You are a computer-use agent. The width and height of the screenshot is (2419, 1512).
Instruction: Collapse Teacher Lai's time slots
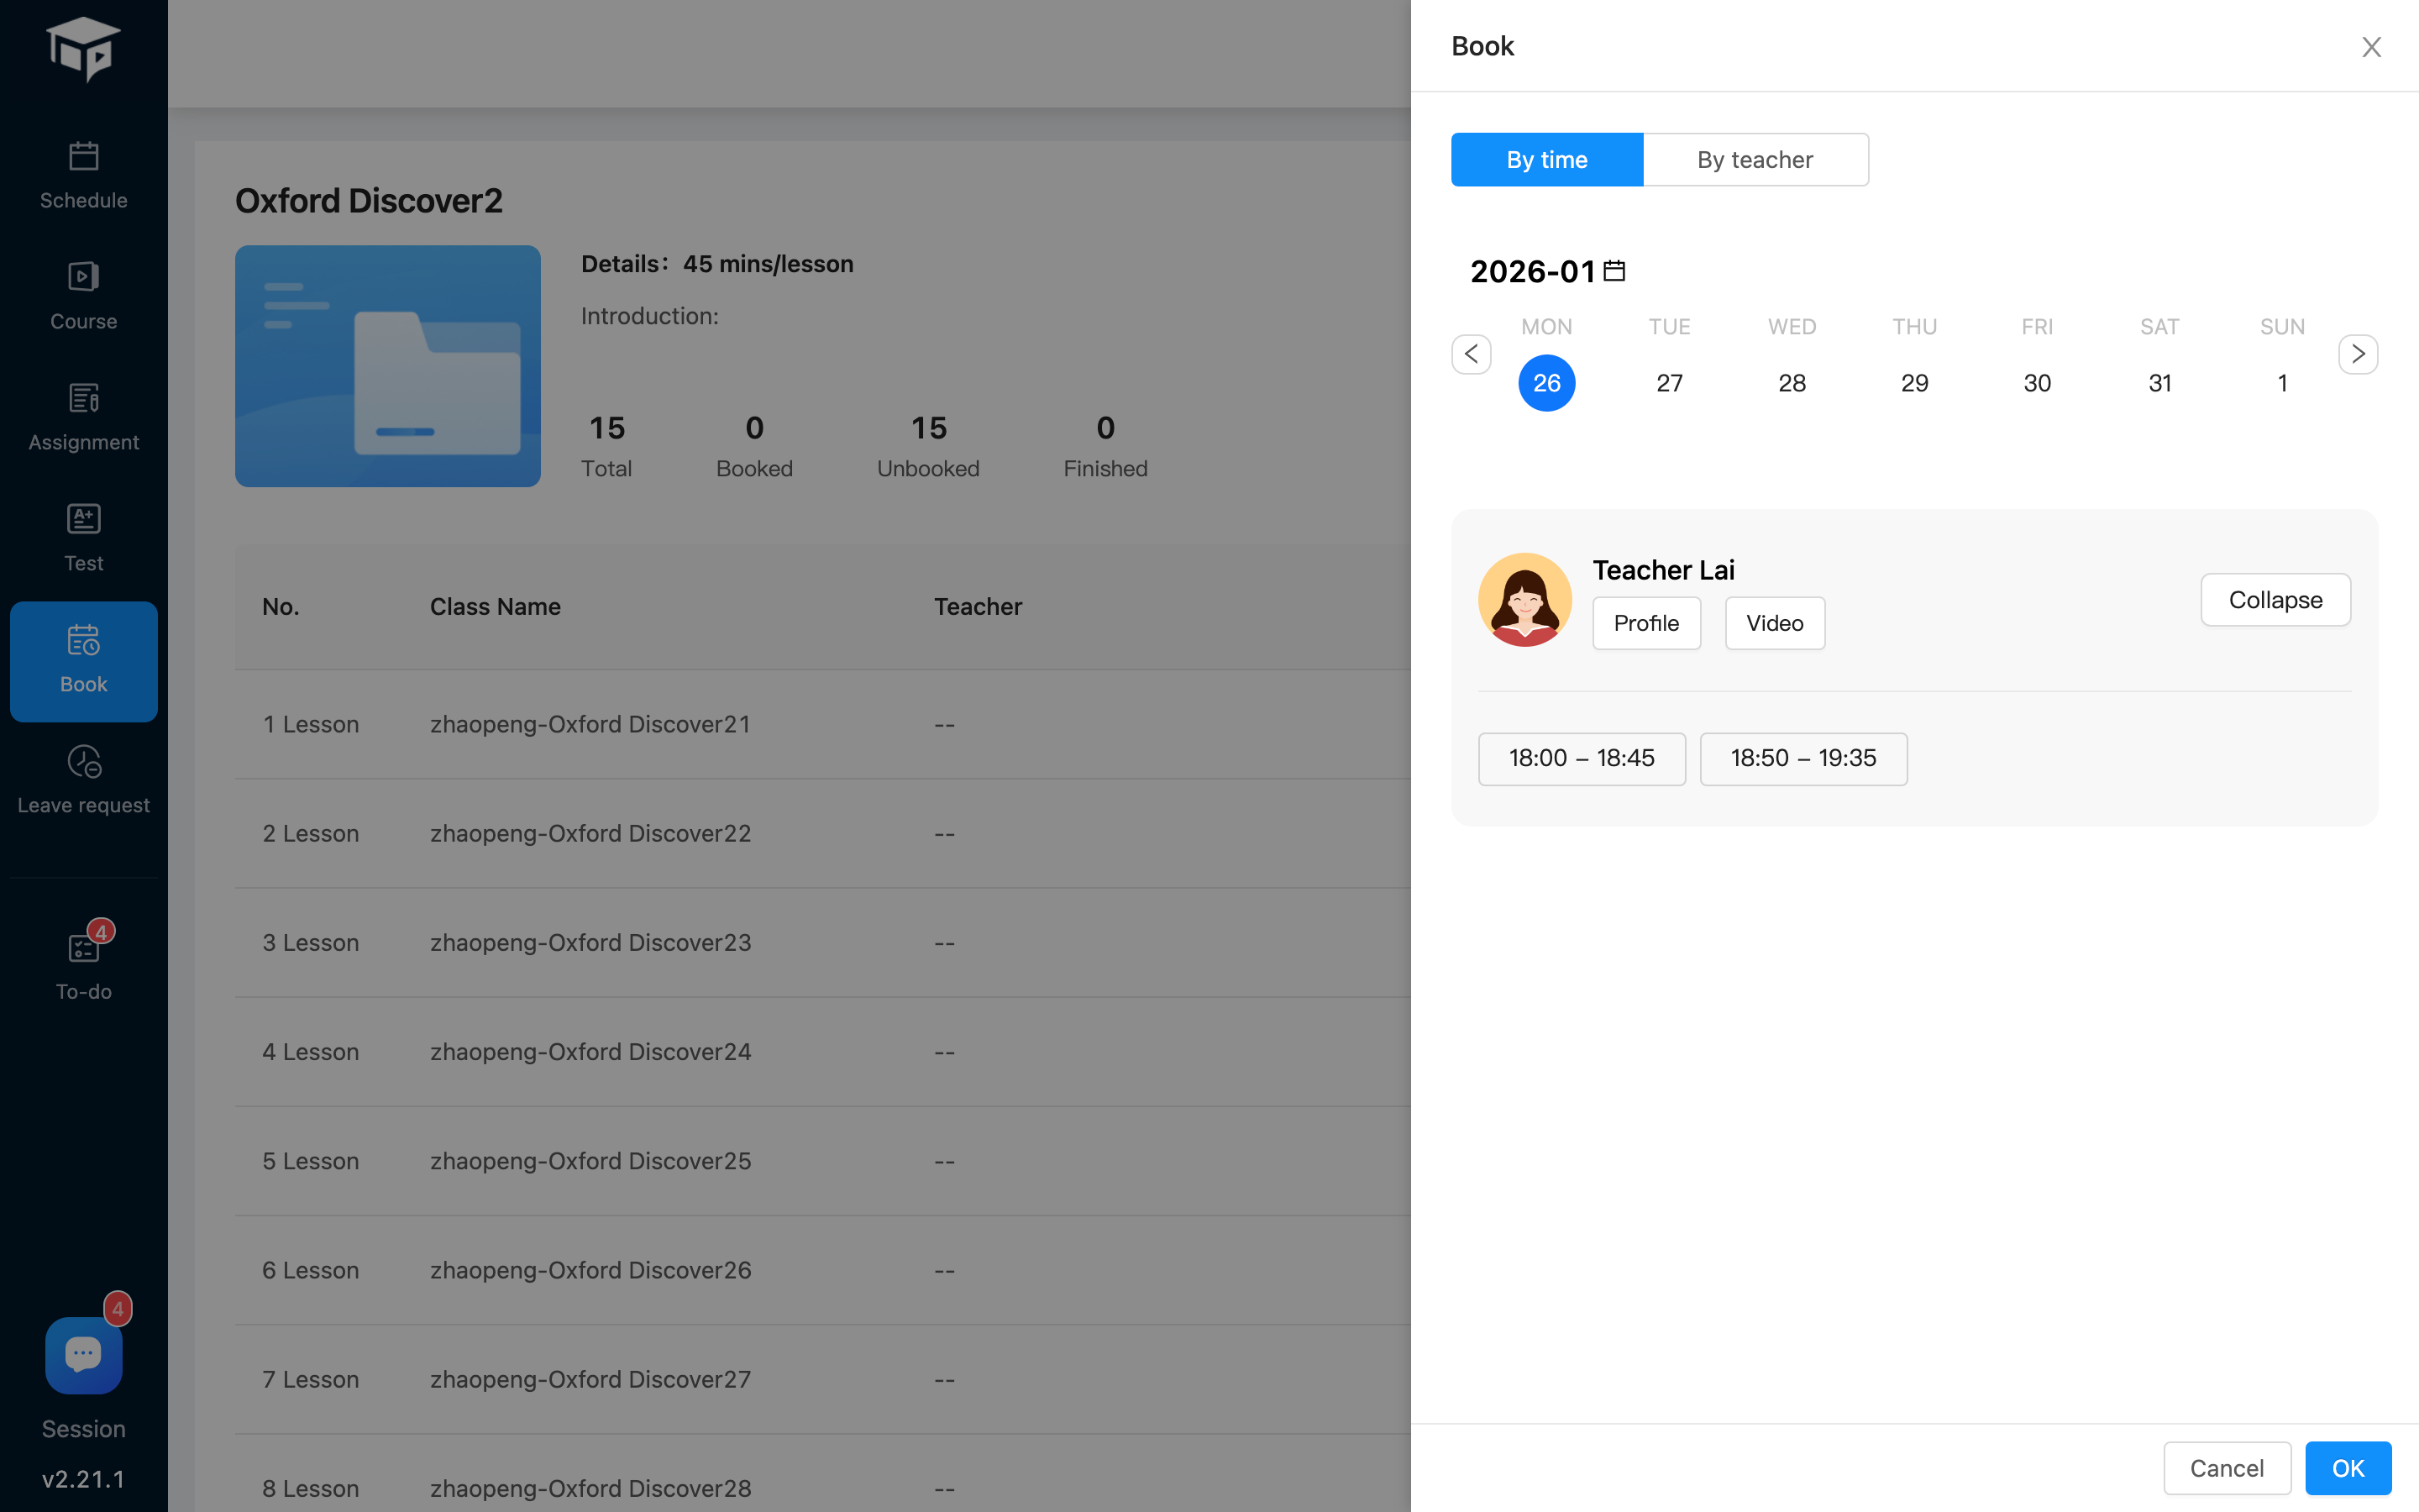coord(2275,600)
